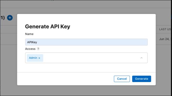Select the Admin access chip label

[x=33, y=58]
